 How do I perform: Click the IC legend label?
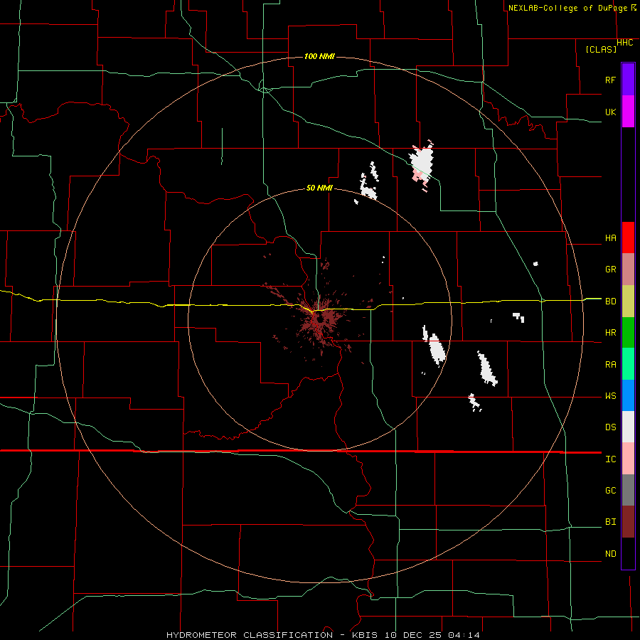pyautogui.click(x=610, y=459)
